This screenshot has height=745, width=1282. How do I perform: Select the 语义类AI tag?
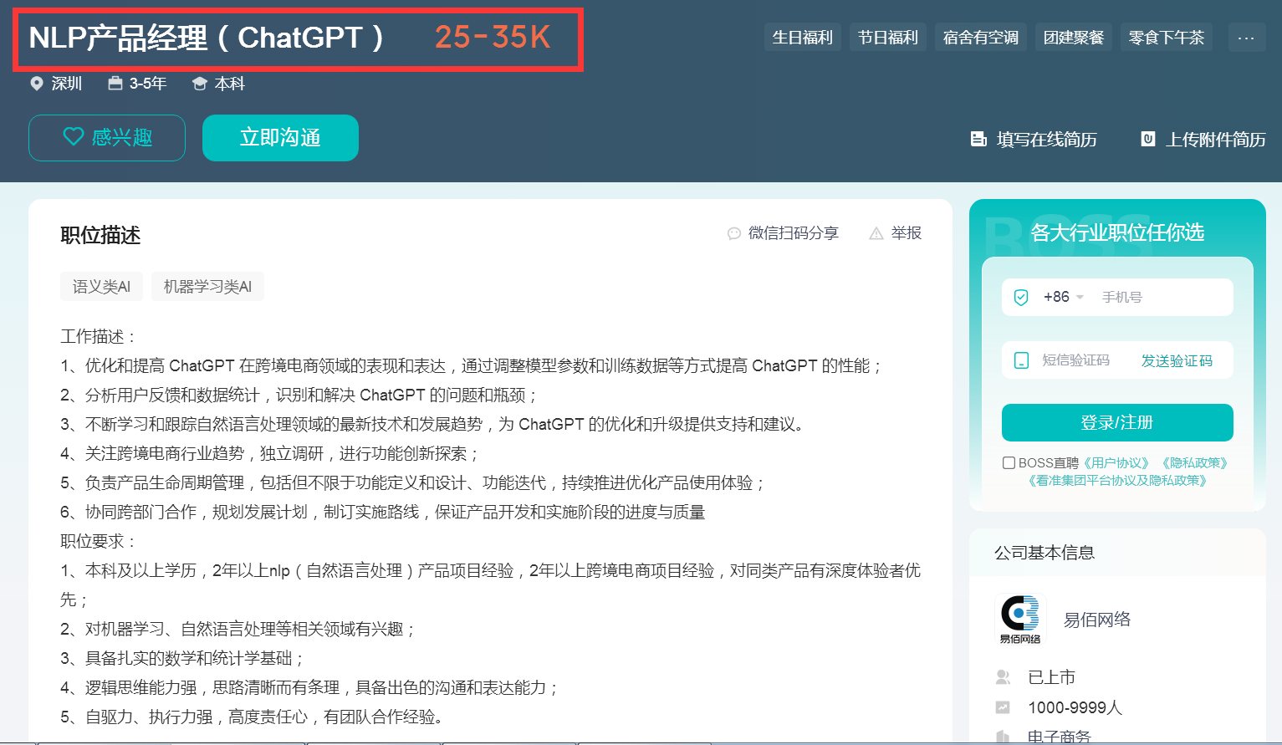pyautogui.click(x=101, y=287)
